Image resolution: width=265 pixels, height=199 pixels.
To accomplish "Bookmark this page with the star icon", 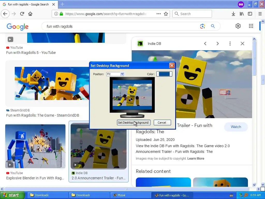I will 166,14.
